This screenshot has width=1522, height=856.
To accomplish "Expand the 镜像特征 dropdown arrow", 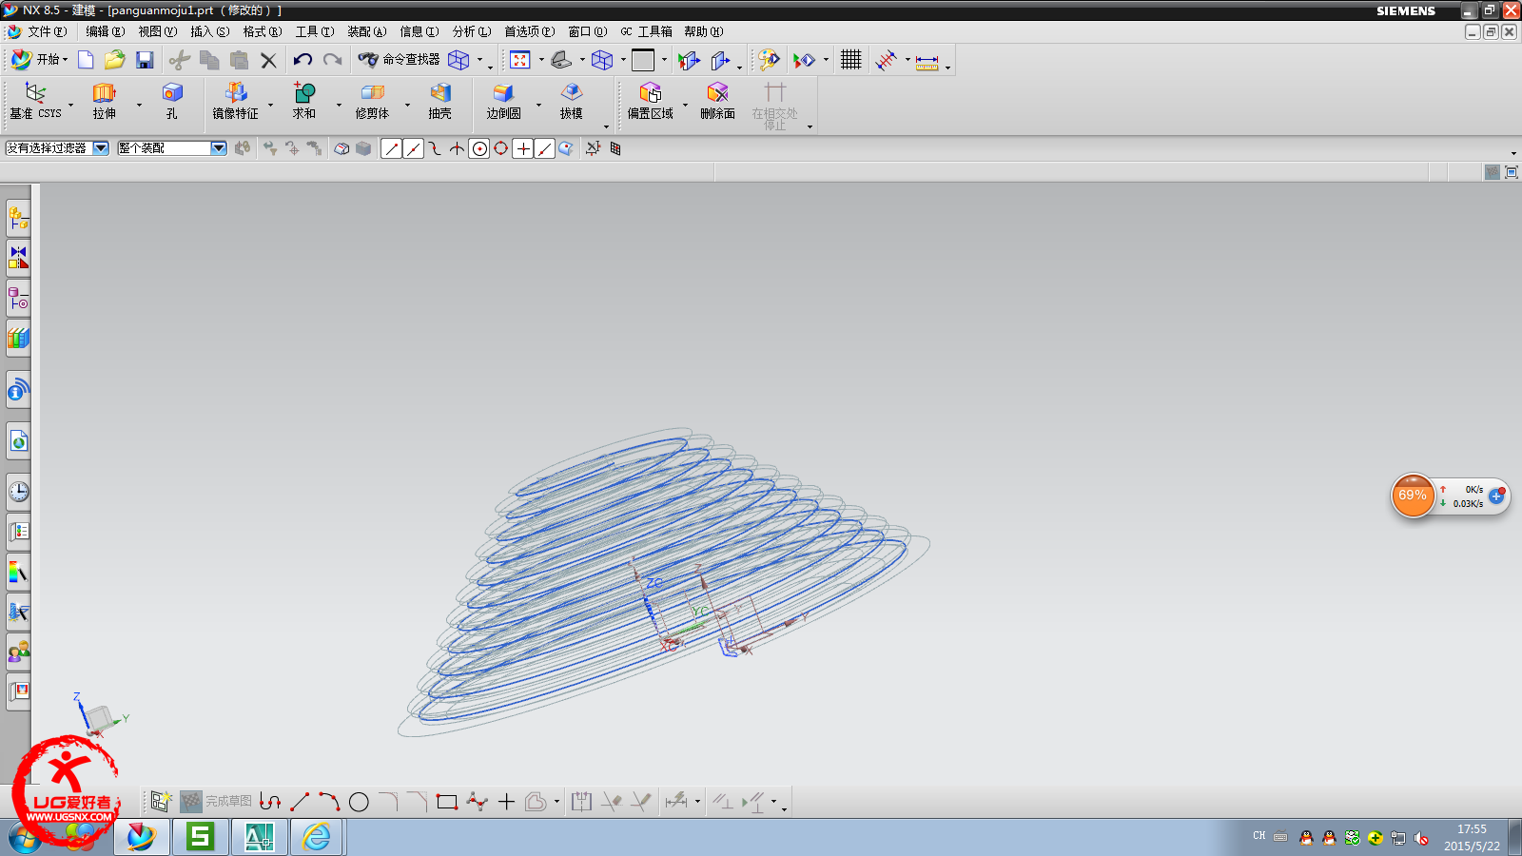I will click(271, 105).
